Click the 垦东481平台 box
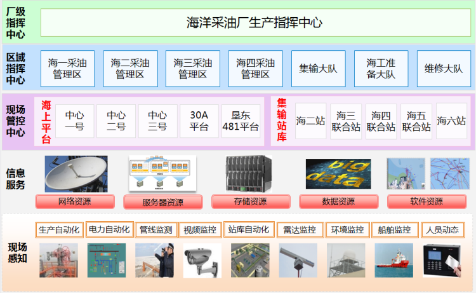 point(241,121)
